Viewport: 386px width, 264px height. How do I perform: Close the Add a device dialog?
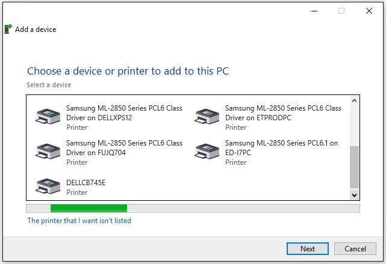[x=369, y=11]
